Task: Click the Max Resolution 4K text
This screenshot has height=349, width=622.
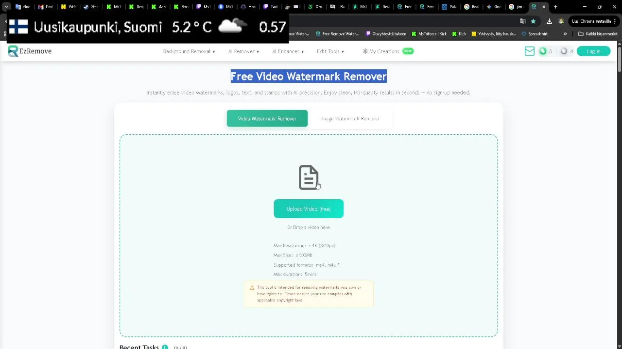Action: click(x=305, y=246)
